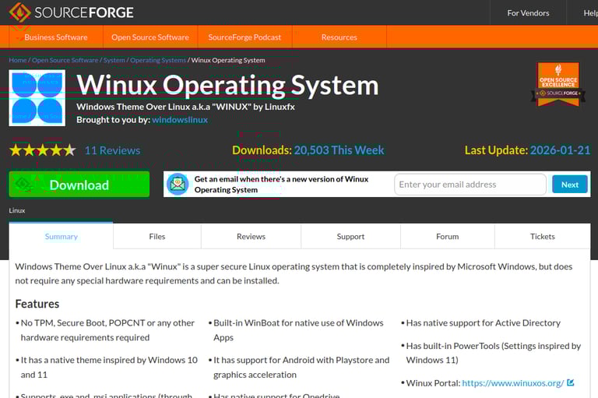Click the SourceForge diamond logo icon

click(x=19, y=12)
